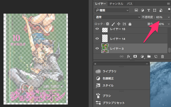Delete layer trash icon

click(162, 56)
